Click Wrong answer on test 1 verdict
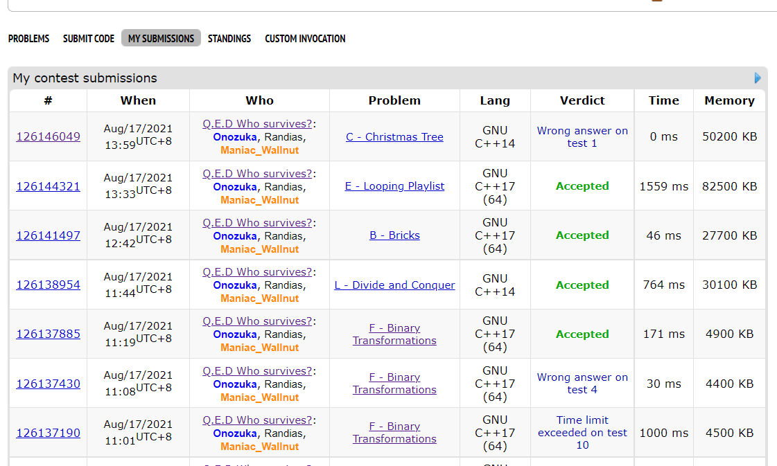Screen dimensions: 777x466 tap(582, 137)
